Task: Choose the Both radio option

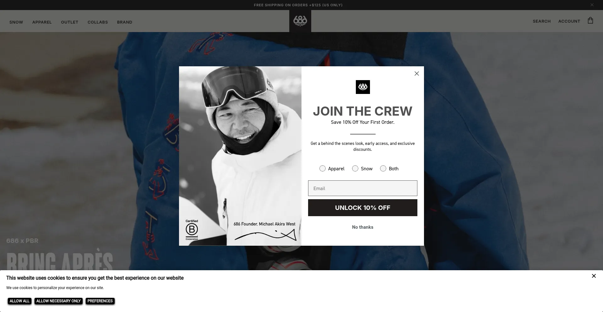Action: pos(383,169)
